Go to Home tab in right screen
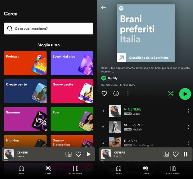 coord(119,170)
